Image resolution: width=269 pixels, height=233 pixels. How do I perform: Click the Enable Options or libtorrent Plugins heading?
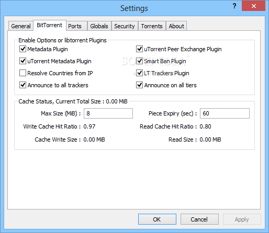(62, 40)
